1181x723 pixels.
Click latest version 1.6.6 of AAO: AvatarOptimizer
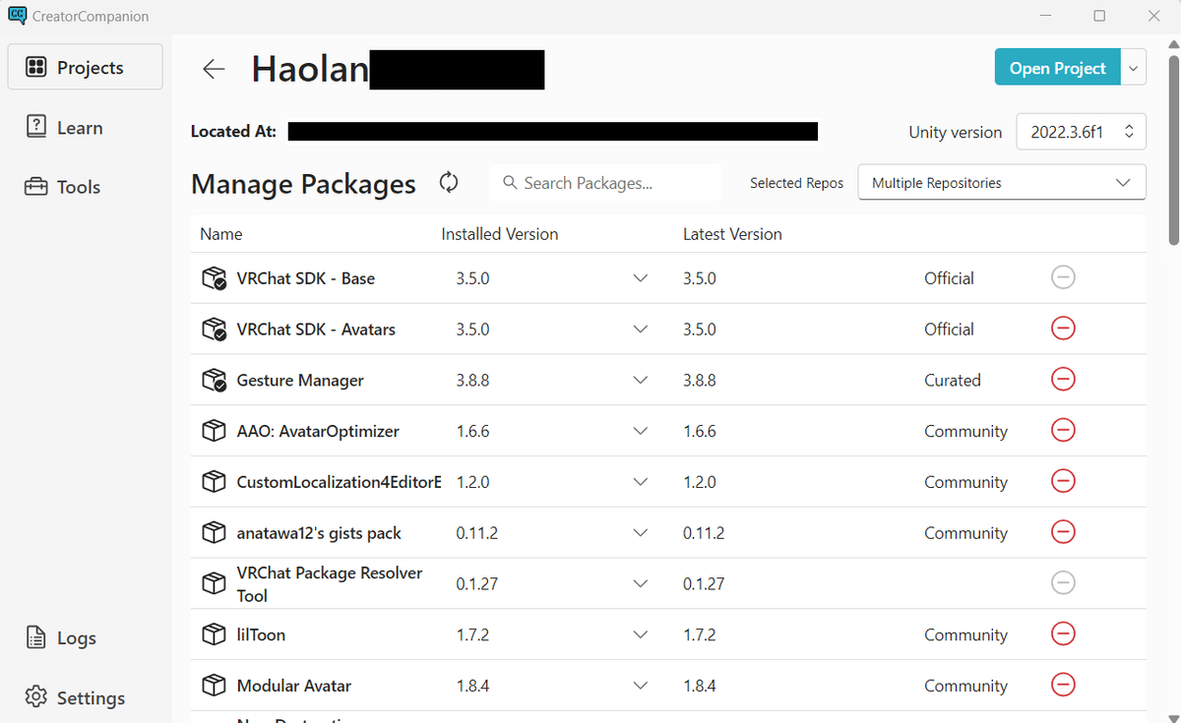pos(700,431)
